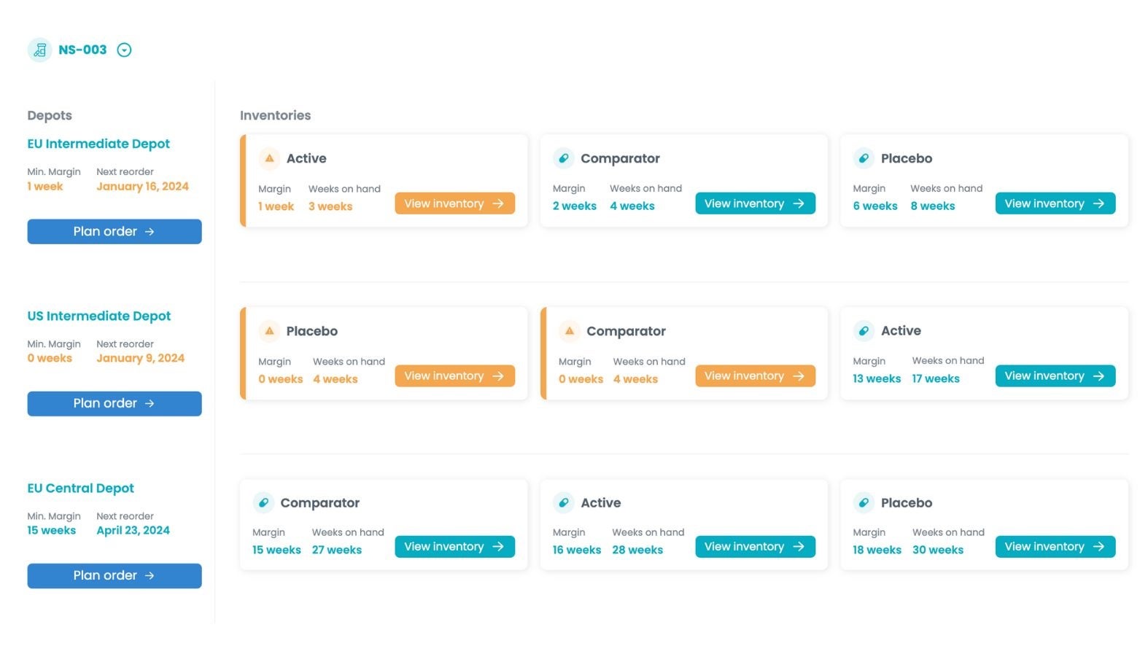View inventory for EU Intermediate Active
The height and width of the screenshot is (646, 1148).
[454, 203]
